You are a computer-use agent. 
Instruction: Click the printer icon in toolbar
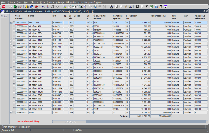pos(64,7)
